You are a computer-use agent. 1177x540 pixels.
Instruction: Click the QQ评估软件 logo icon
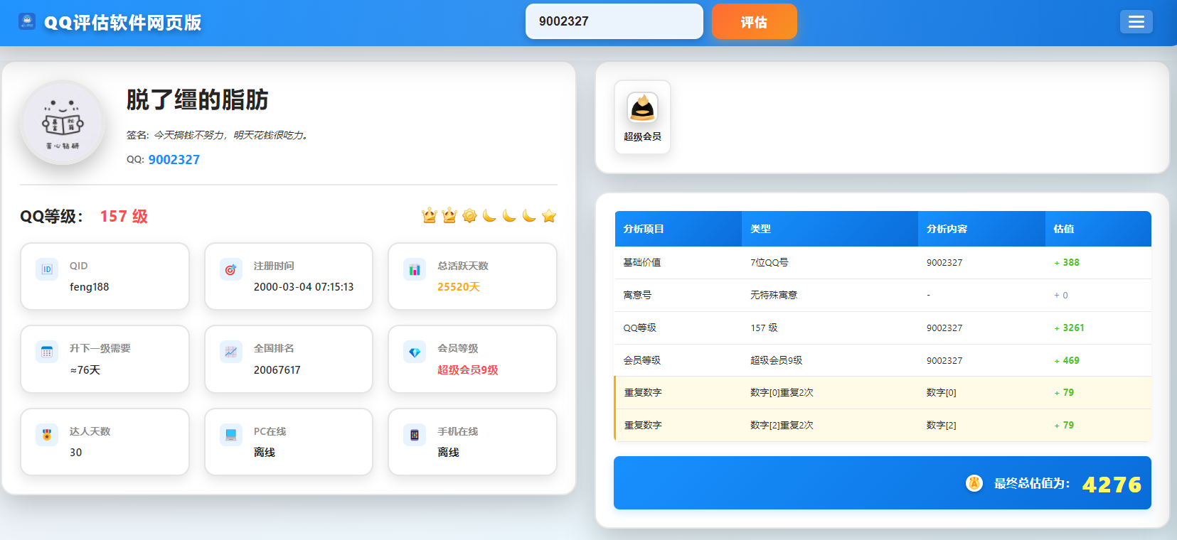27,21
